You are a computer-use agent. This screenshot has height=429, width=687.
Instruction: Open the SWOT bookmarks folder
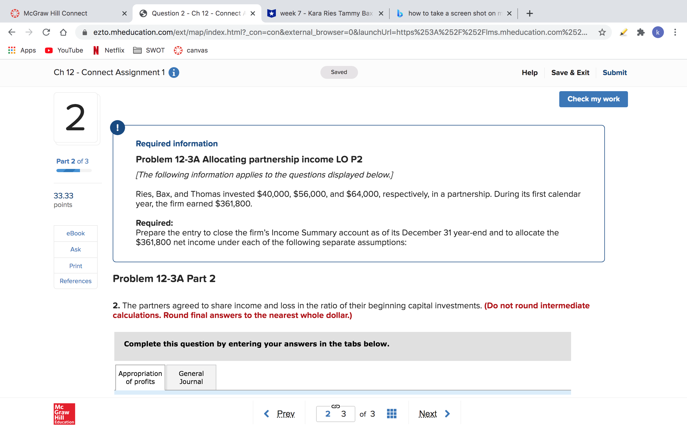tap(148, 50)
